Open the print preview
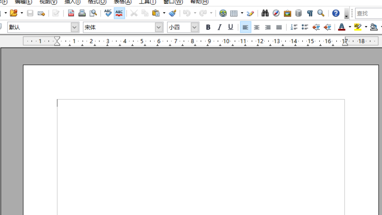The image size is (382, 215). 93,13
